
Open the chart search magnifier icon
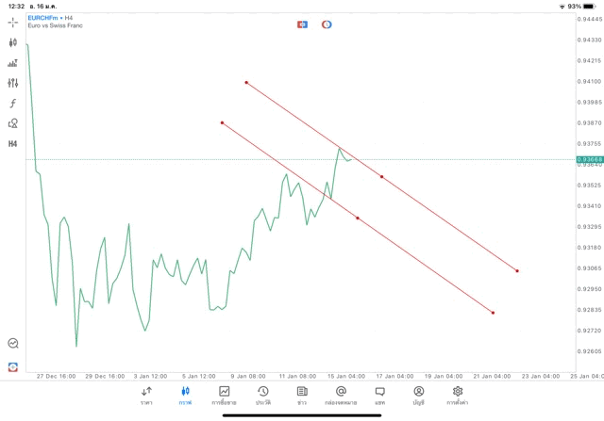coord(13,344)
